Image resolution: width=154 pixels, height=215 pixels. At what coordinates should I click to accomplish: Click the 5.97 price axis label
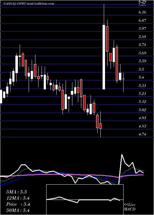click(x=142, y=29)
